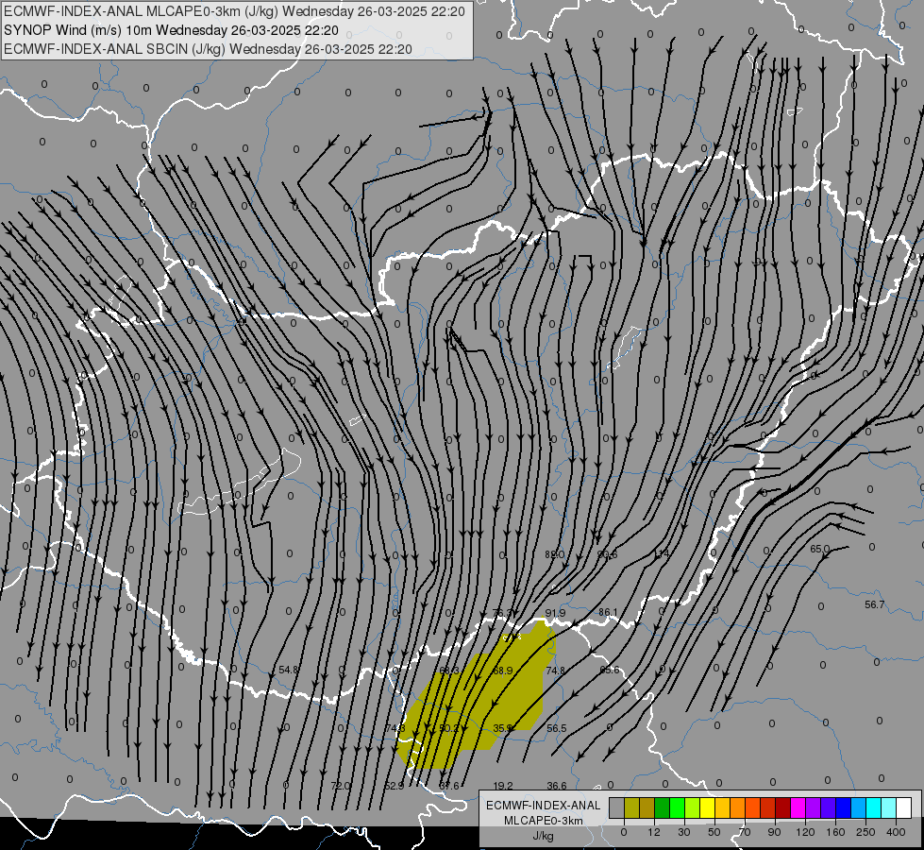Click the bright cyan legend swatch
Screen dimensions: 924x850
pos(875,807)
